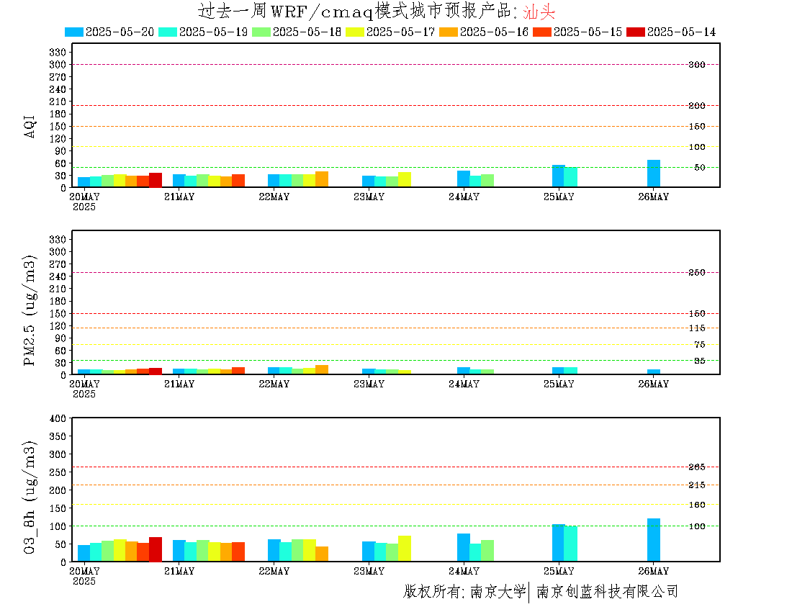Click the yellow 23MAY bar in the O3_8h chart
Image resolution: width=792 pixels, height=612 pixels.
coord(405,549)
